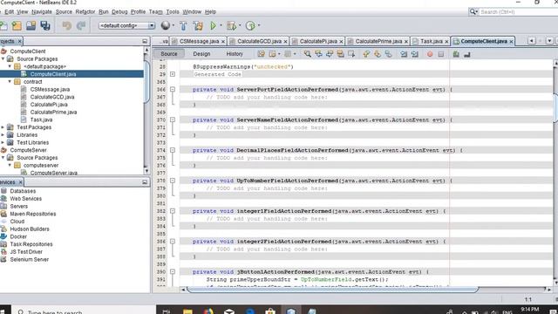This screenshot has width=558, height=314.
Task: Click the Find Next Occurrence editor icon
Action: (330, 54)
